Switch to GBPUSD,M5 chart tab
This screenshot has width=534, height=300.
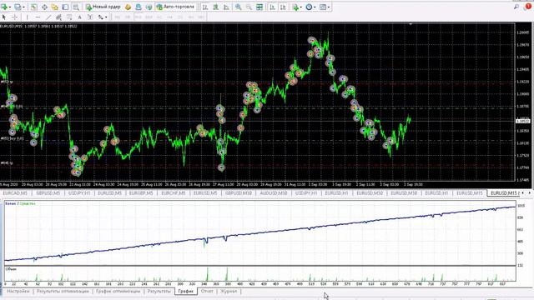(x=48, y=193)
